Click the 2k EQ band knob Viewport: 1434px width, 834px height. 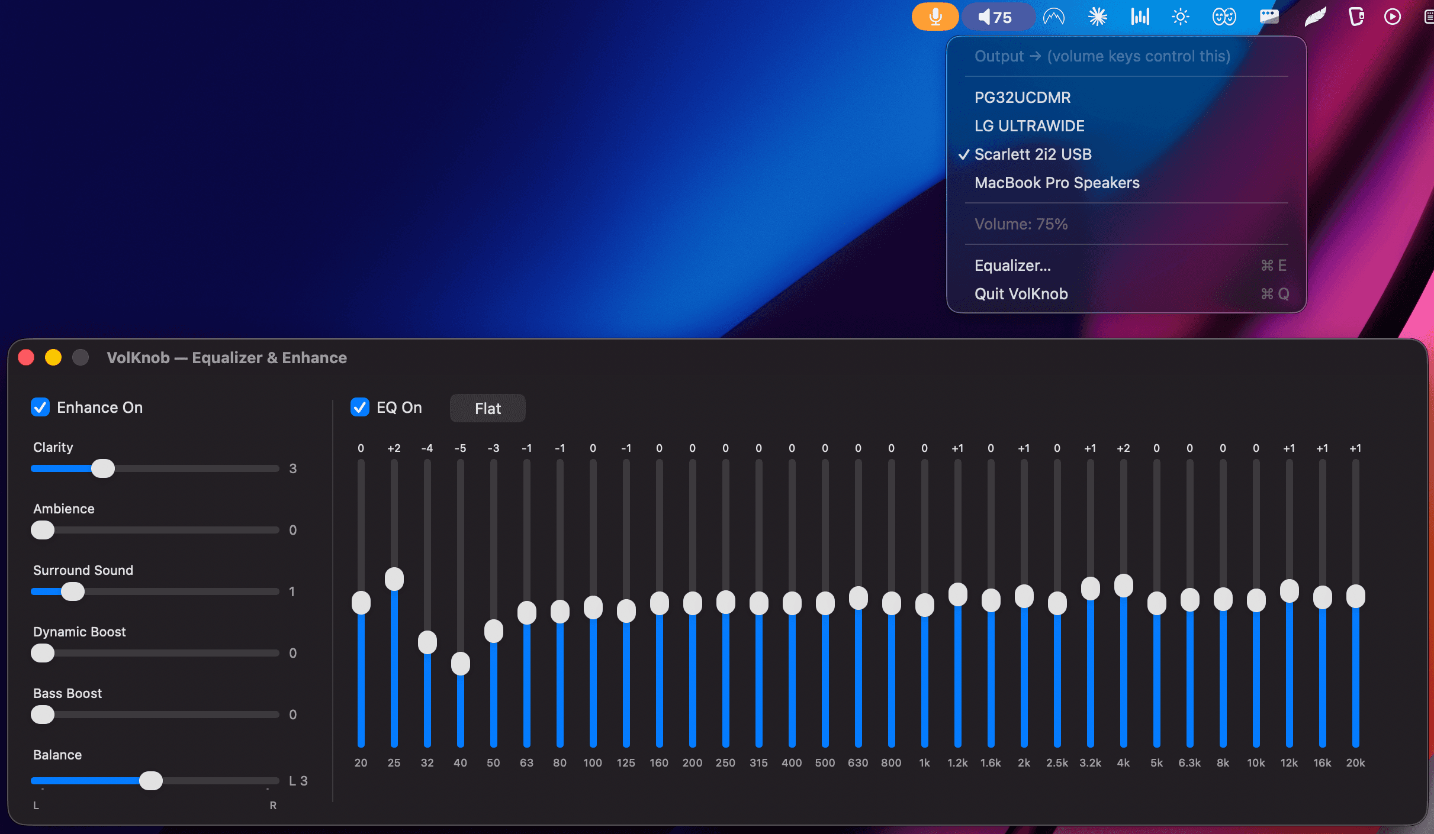1024,596
